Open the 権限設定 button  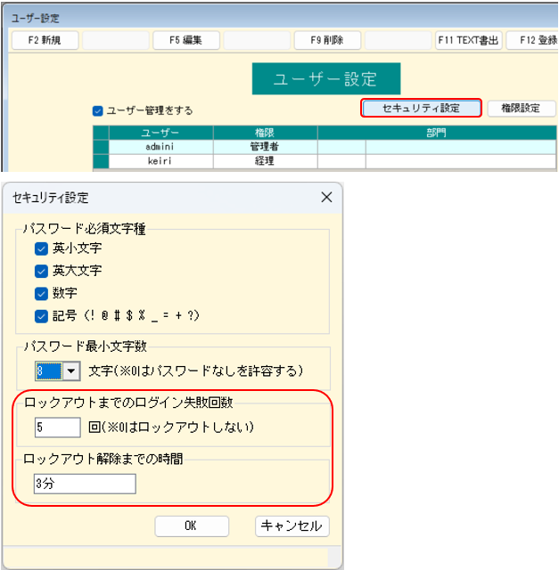(521, 108)
